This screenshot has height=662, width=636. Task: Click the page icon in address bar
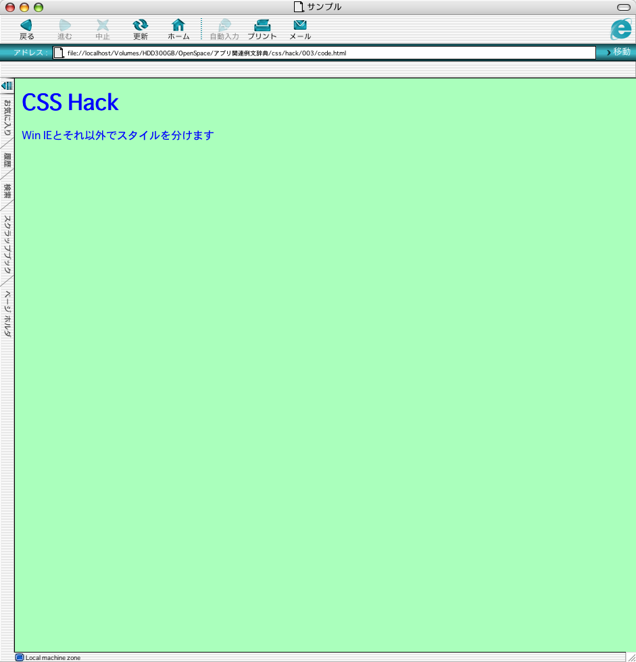click(x=59, y=53)
